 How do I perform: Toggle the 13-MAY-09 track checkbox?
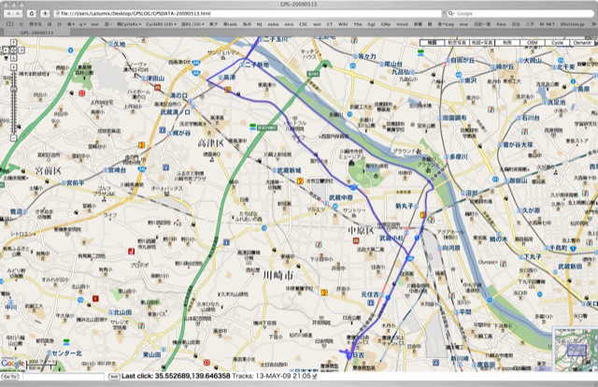(x=315, y=377)
